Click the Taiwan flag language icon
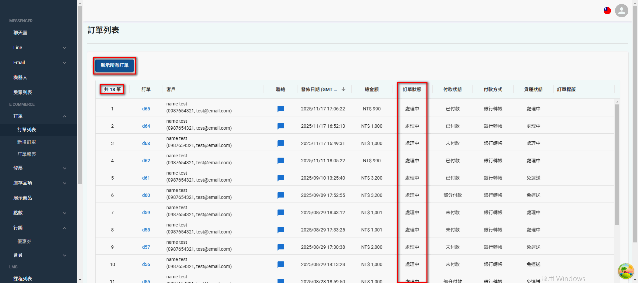This screenshot has width=638, height=283. (607, 11)
